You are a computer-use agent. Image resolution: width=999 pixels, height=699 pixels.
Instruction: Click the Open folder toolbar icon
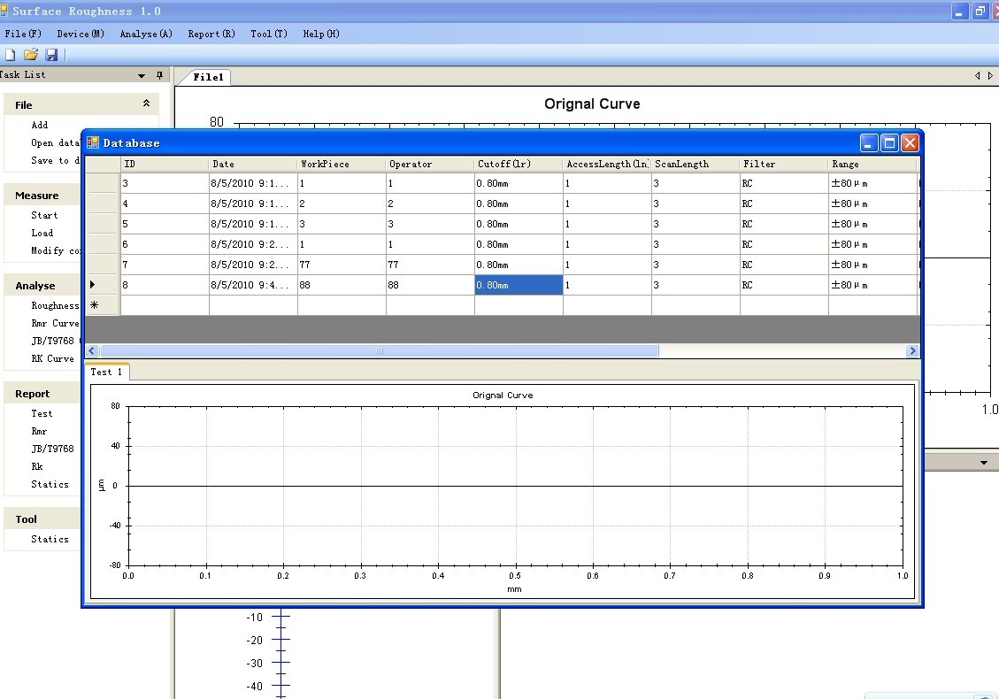[x=31, y=55]
